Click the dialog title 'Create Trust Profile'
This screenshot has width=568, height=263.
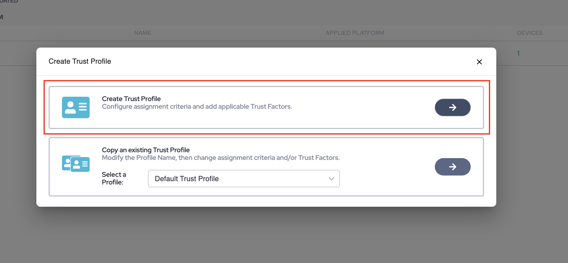point(80,61)
